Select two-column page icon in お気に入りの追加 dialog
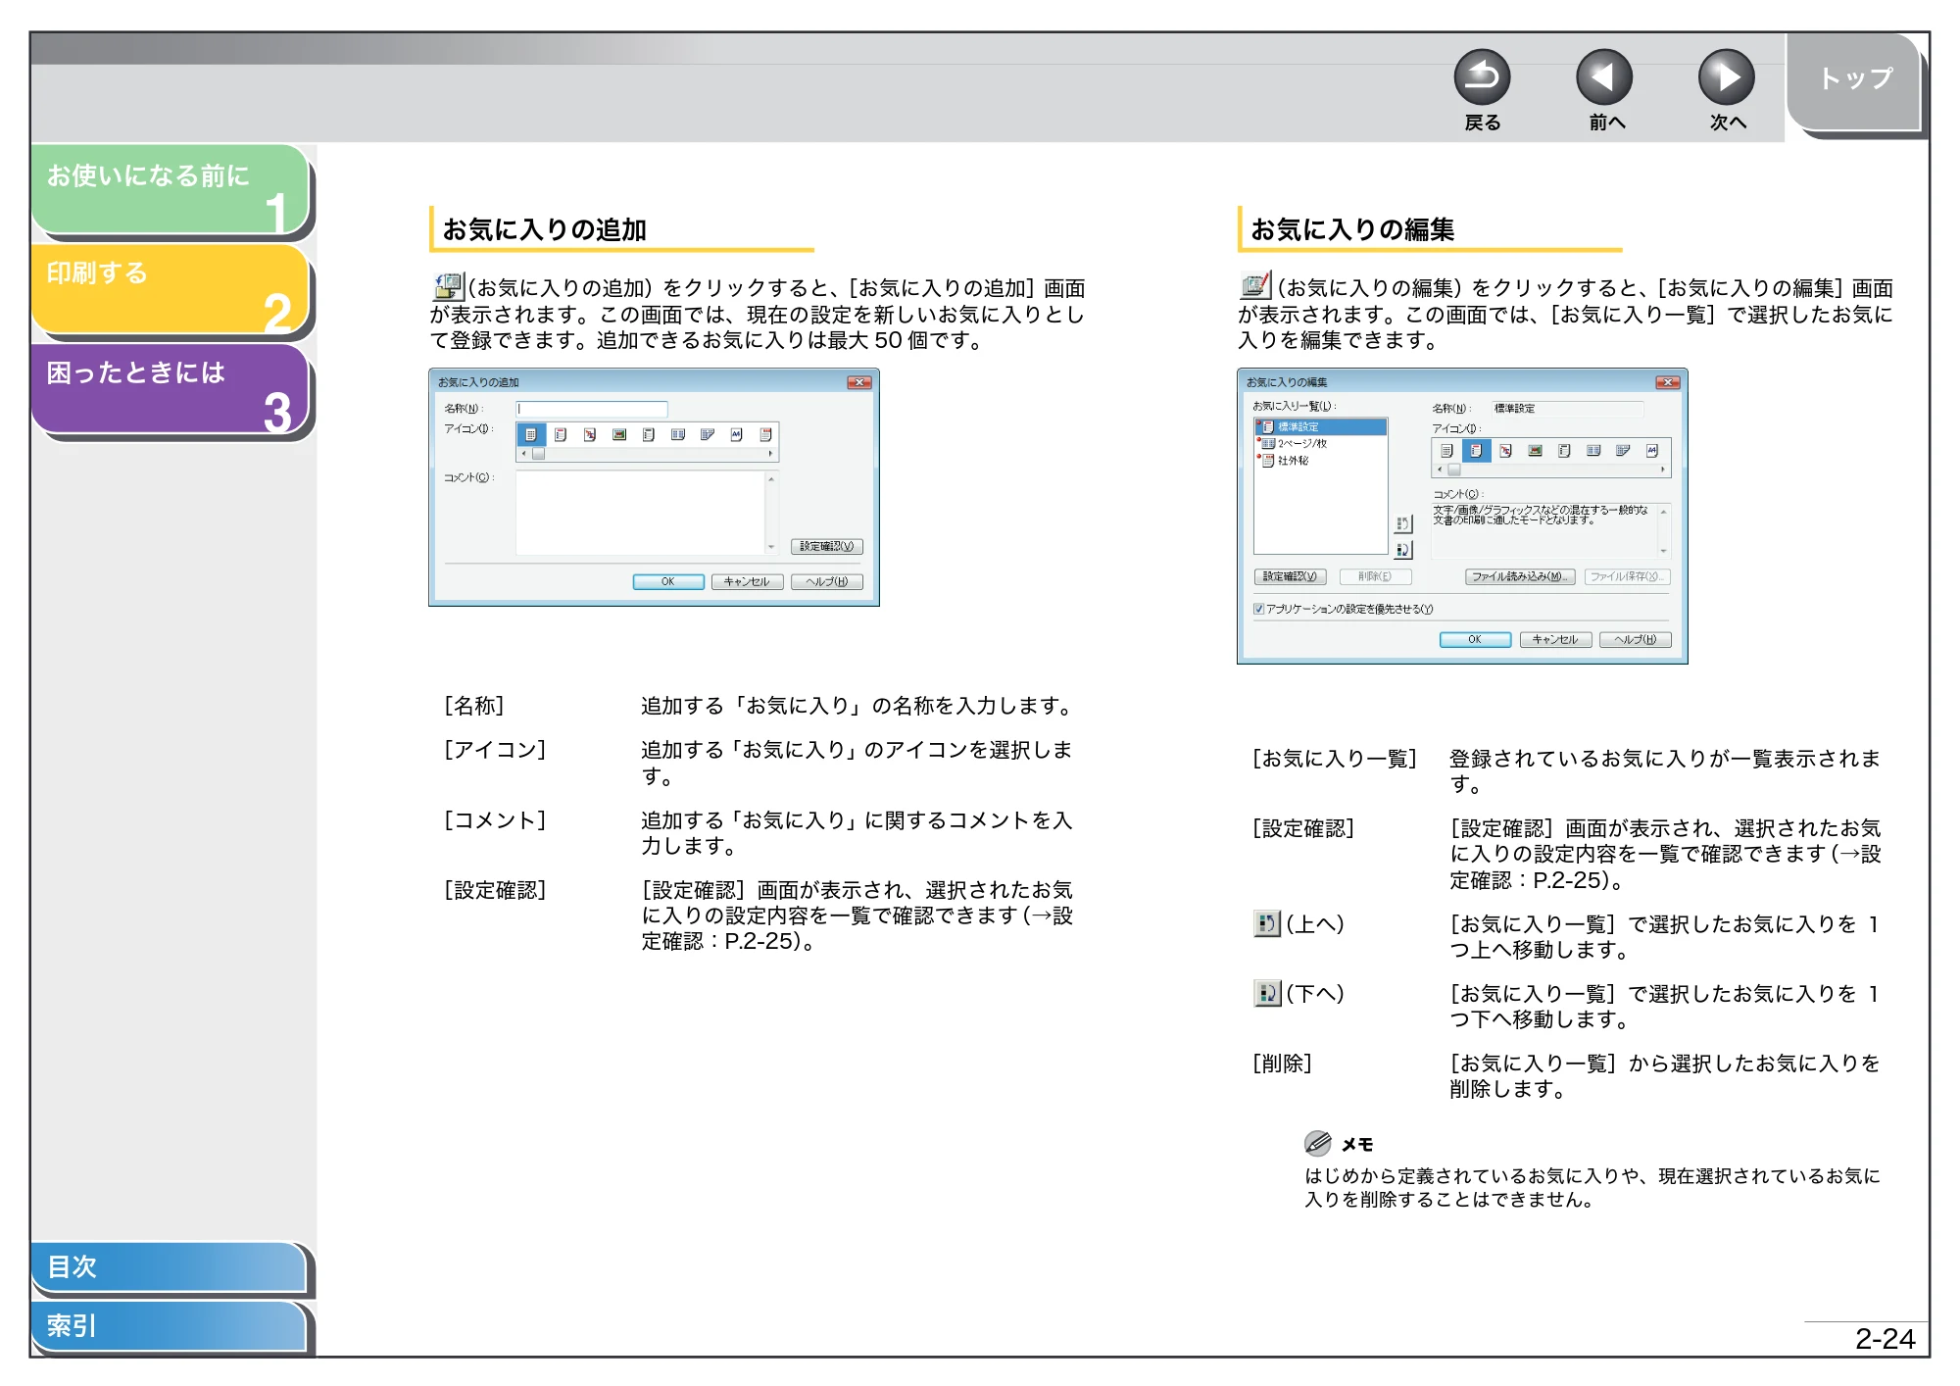This screenshot has width=1960, height=1386. click(678, 434)
